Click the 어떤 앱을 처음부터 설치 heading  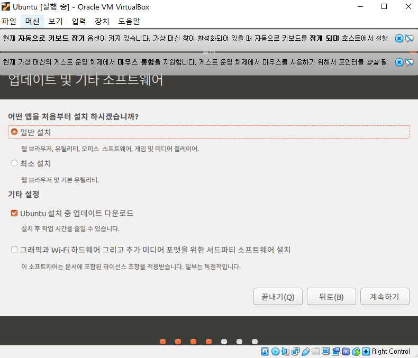coord(73,116)
